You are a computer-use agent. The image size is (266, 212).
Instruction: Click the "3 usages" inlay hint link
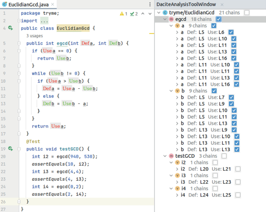pos(35,36)
